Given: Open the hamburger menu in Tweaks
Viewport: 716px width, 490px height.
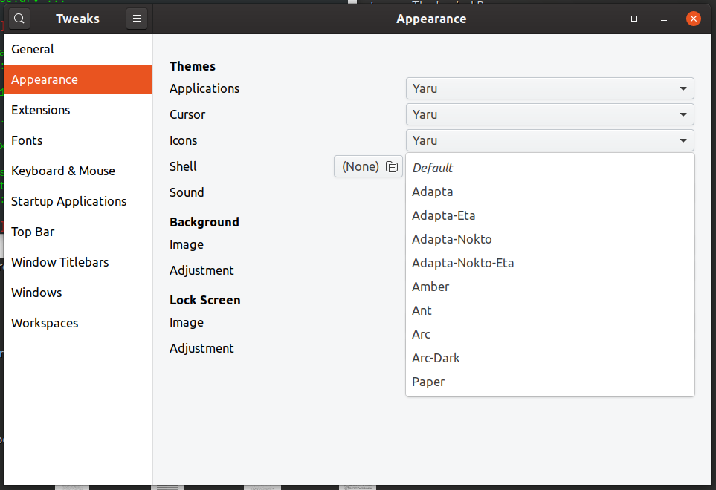Looking at the screenshot, I should tap(137, 18).
